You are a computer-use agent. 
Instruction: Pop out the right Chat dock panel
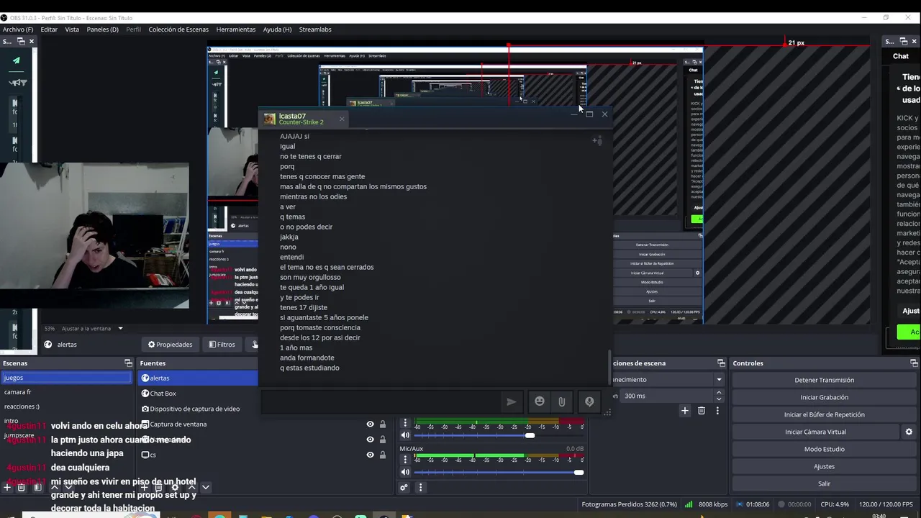click(904, 42)
